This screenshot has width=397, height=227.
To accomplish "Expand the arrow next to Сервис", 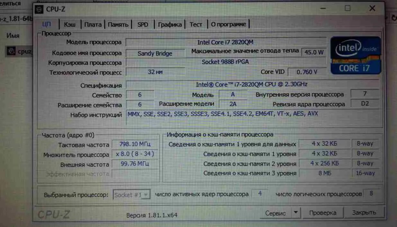I will [x=295, y=213].
